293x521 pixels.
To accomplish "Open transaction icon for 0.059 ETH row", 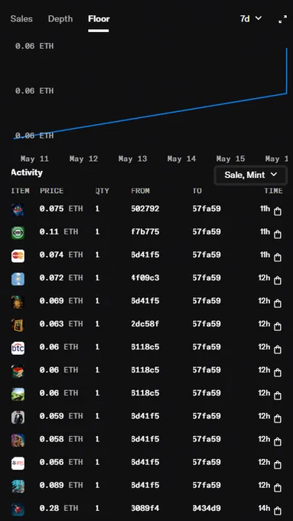I will pyautogui.click(x=278, y=418).
